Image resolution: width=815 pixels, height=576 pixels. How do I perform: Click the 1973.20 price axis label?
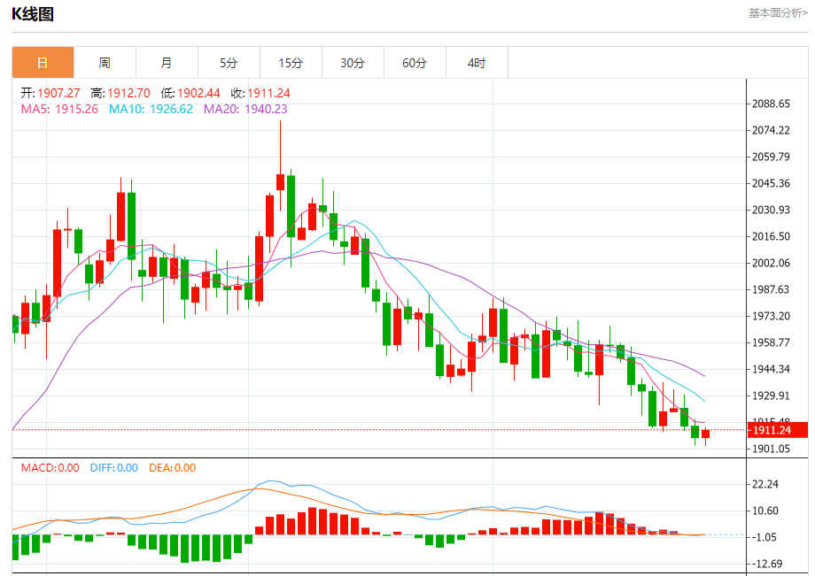(771, 316)
